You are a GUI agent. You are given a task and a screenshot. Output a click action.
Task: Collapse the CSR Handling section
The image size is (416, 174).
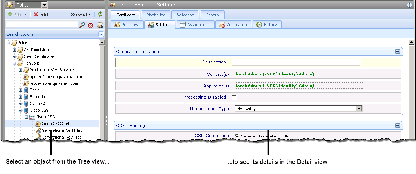pos(397,125)
